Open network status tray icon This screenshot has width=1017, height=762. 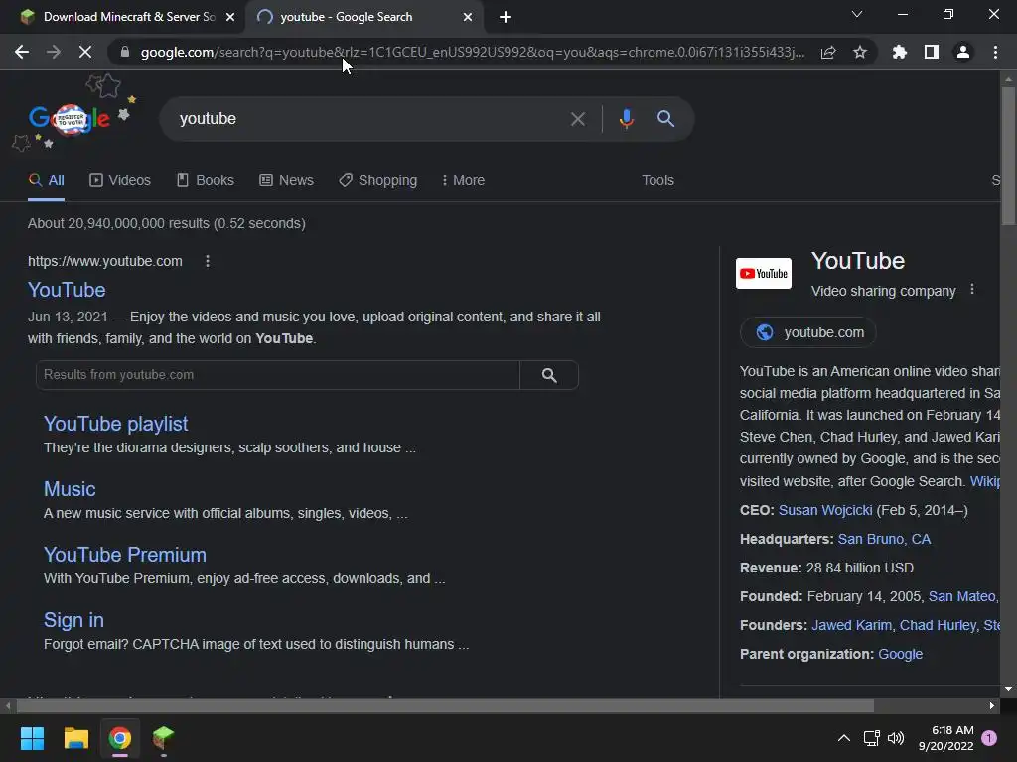point(871,738)
